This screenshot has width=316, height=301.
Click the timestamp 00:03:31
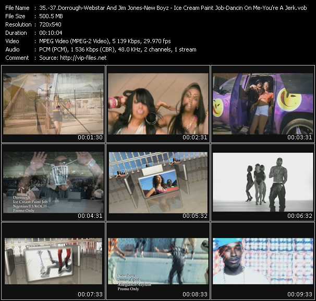click(300, 137)
